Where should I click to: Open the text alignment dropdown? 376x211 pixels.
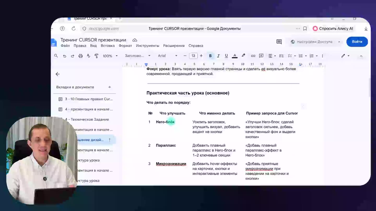(272, 56)
